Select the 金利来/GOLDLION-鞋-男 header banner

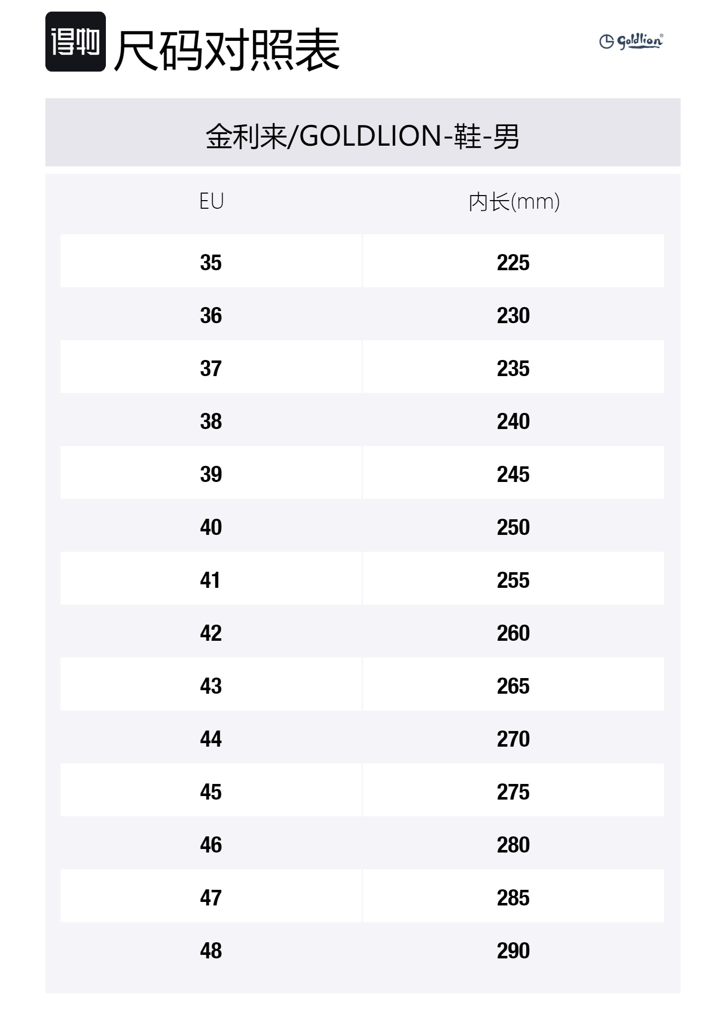[x=362, y=136]
